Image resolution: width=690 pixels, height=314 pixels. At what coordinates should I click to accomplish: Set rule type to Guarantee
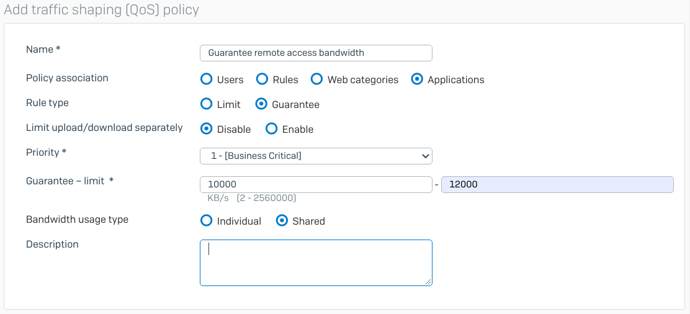coord(261,104)
